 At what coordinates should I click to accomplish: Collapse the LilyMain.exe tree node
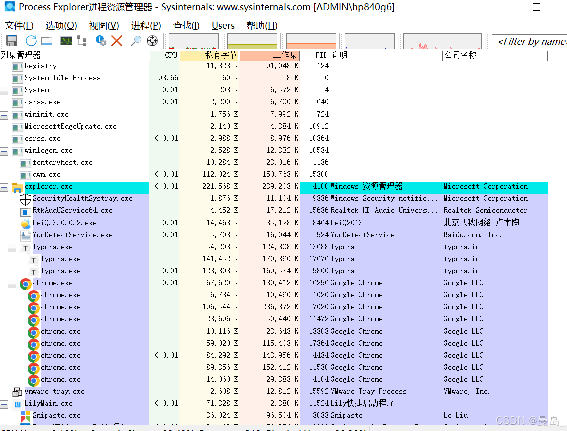point(4,404)
